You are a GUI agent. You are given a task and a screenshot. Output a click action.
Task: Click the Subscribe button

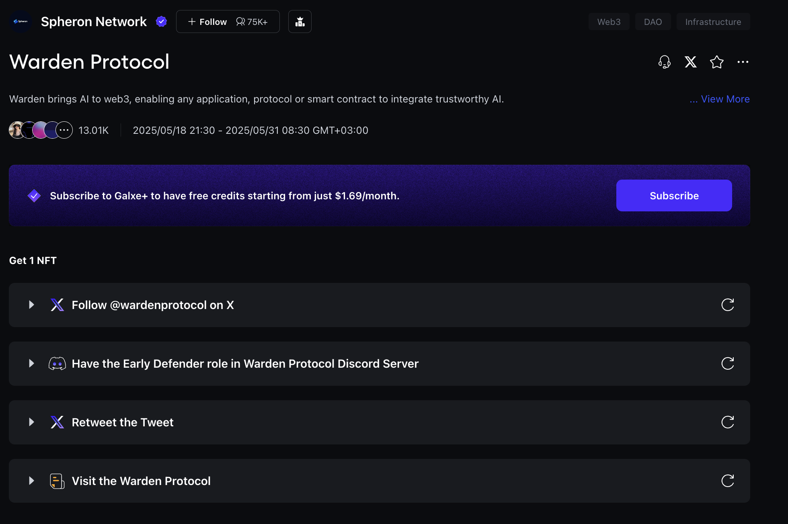coord(674,196)
